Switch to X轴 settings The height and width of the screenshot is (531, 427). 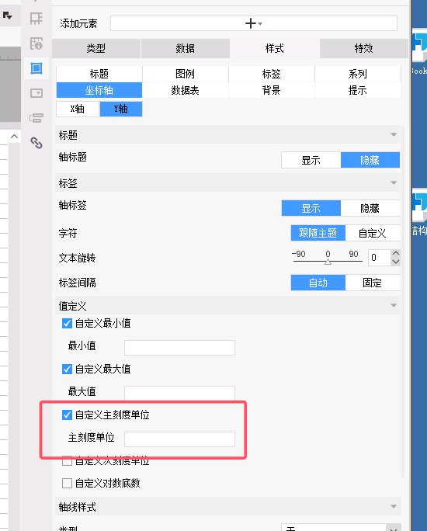tap(78, 109)
